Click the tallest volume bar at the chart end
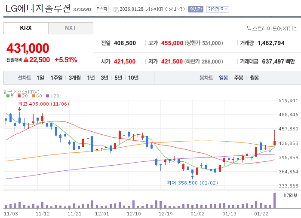Viewport: 301px width, 218px height. 274,200
